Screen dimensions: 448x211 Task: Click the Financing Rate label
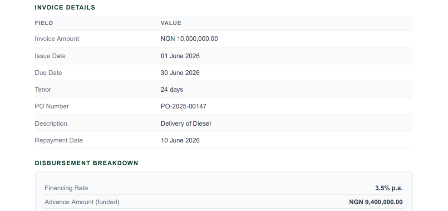(66, 188)
